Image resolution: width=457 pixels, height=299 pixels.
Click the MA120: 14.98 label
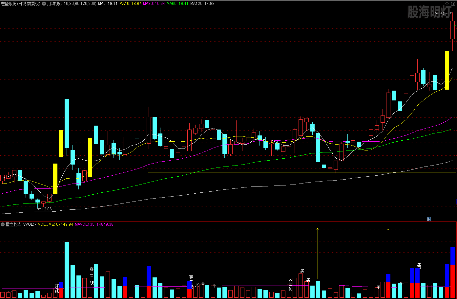[202, 4]
